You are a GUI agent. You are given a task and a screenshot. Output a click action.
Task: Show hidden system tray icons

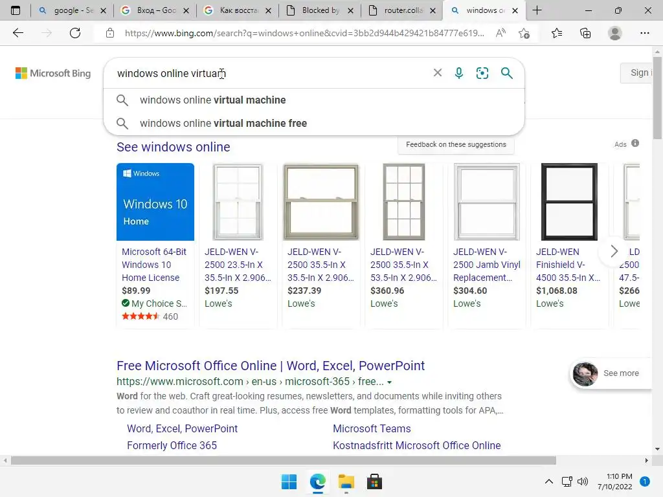coord(549,481)
